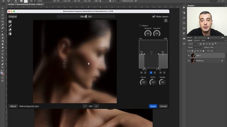Click Lock image pixels brush icon

[x=195, y=51]
